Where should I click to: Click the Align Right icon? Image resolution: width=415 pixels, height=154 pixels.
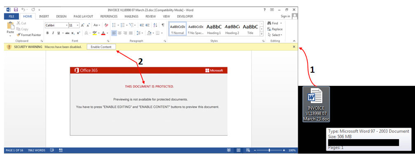pos(125,33)
